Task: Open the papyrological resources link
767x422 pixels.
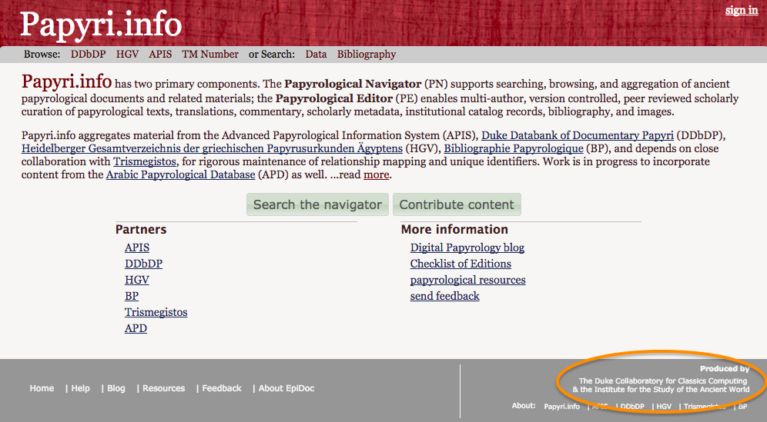Action: pyautogui.click(x=467, y=280)
